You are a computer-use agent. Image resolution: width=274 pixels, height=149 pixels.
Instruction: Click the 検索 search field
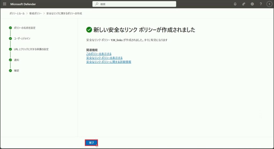pyautogui.click(x=134, y=4)
